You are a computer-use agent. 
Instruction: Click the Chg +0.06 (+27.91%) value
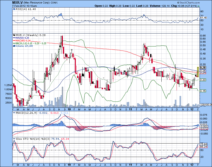[x=184, y=6]
